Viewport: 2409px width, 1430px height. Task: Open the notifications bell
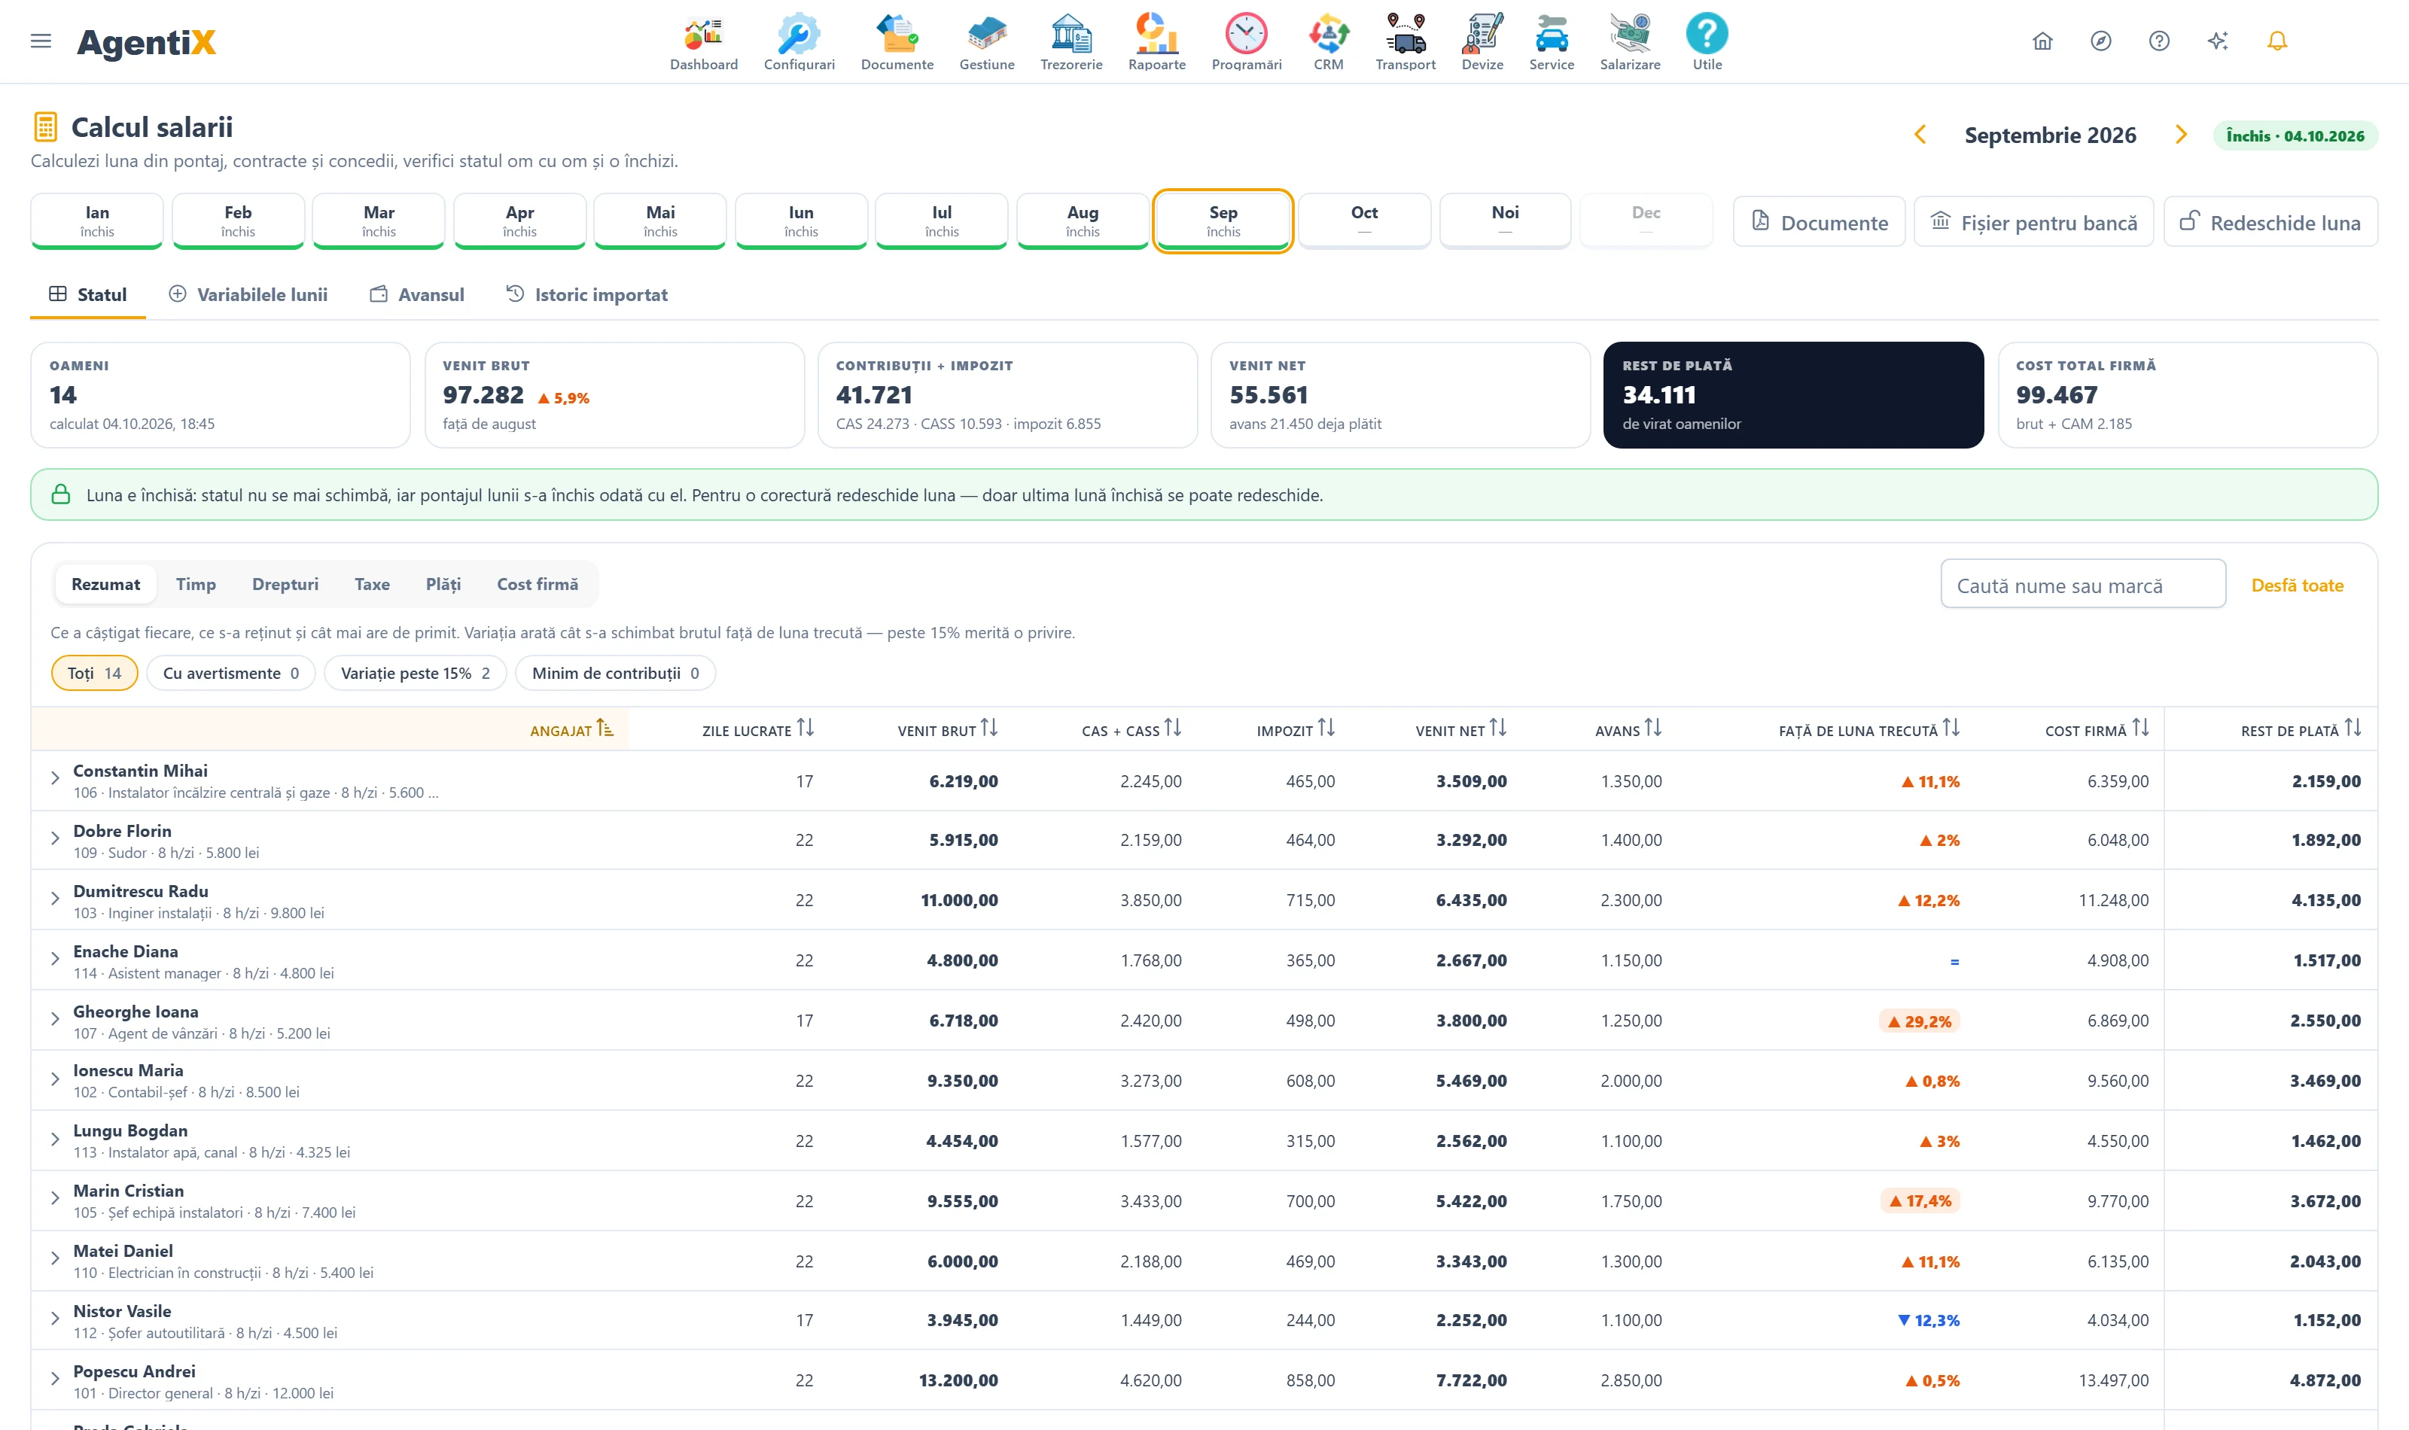point(2277,41)
